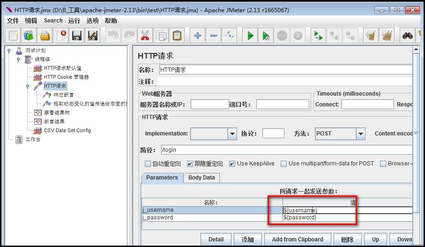Image resolution: width=425 pixels, height=247 pixels.
Task: Click the Detail button
Action: pos(216,240)
